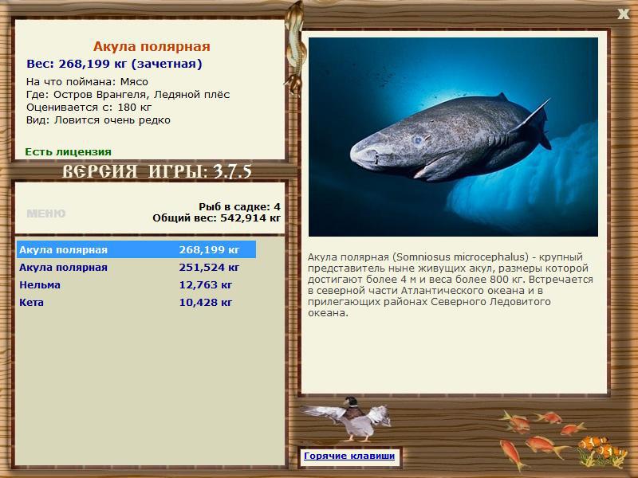The width and height of the screenshot is (638, 478).
Task: Click the Somniosus microcephalus description paragraph
Action: [450, 285]
